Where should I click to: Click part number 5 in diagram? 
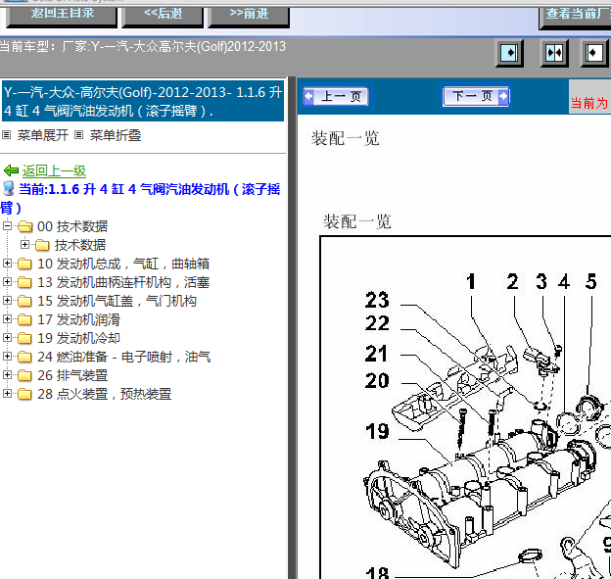point(590,281)
